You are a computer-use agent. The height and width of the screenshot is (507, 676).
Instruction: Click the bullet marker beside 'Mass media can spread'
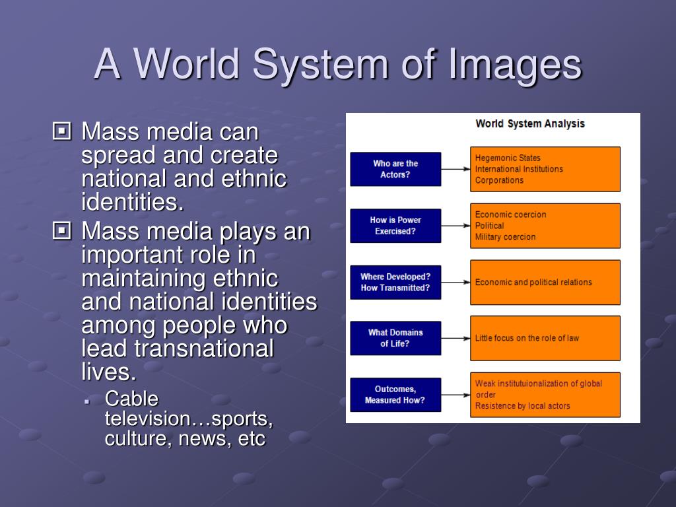(61, 131)
